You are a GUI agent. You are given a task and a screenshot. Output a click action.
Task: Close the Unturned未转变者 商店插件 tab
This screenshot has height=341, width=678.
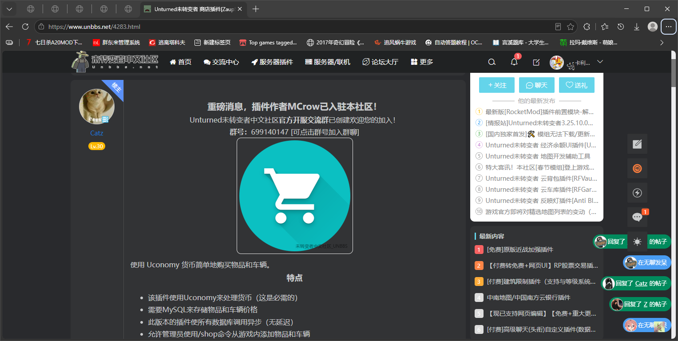coord(241,9)
